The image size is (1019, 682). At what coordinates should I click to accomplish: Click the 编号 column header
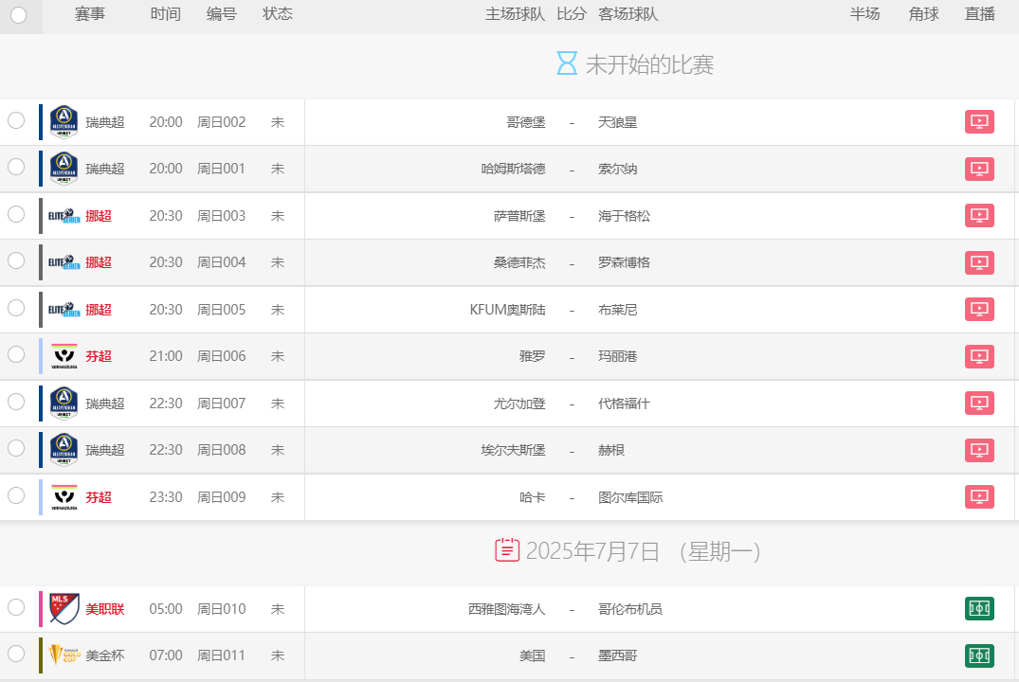tap(221, 13)
